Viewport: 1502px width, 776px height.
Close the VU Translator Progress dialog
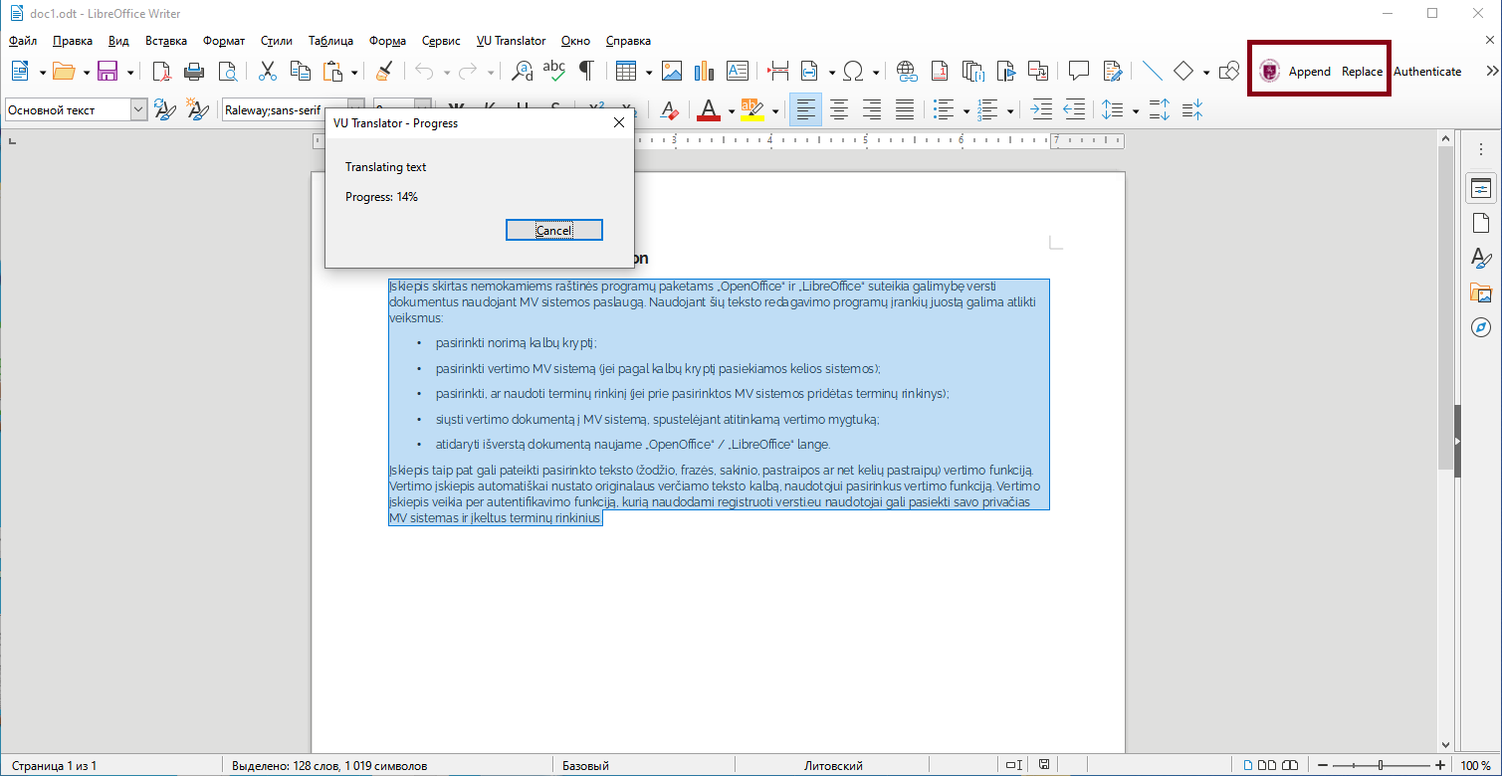(618, 123)
